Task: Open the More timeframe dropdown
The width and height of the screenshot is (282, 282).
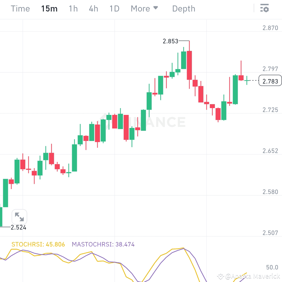Action: [140, 8]
